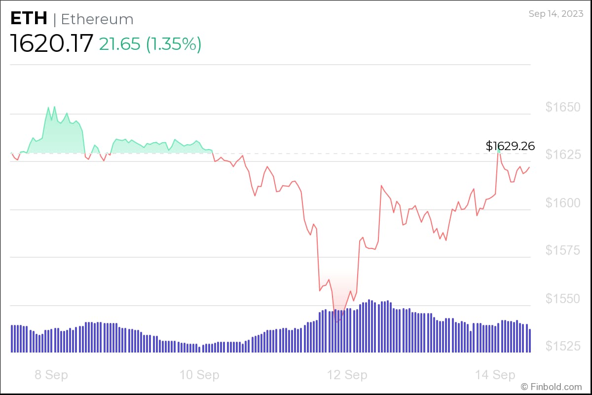Click the $1629.26 price annotation

pyautogui.click(x=510, y=146)
